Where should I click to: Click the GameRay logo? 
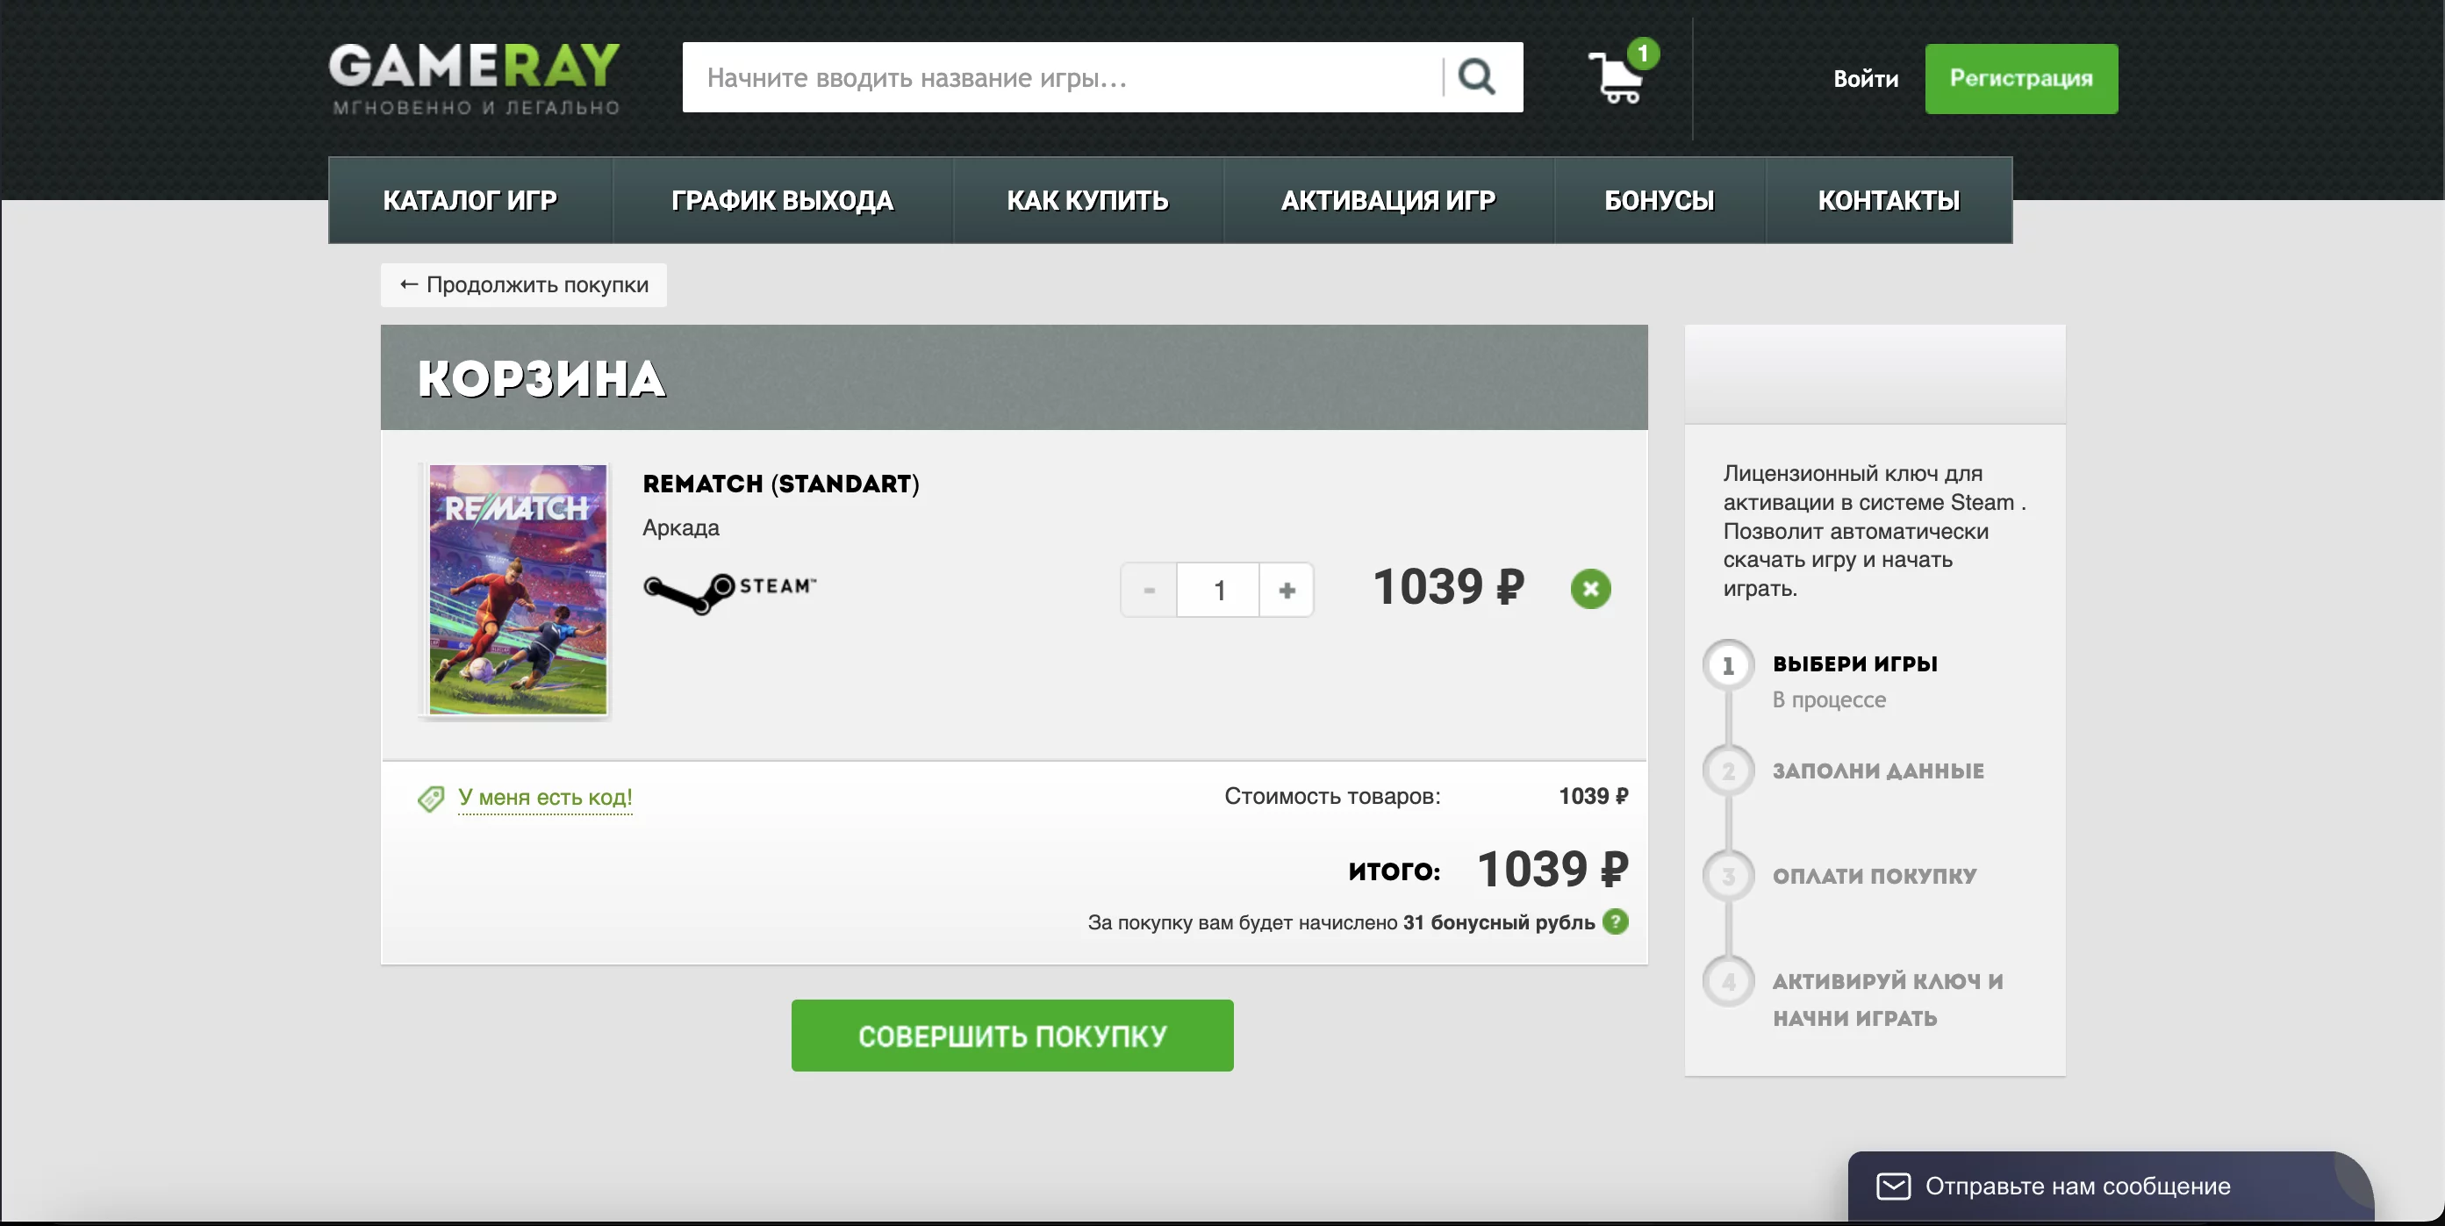point(475,78)
